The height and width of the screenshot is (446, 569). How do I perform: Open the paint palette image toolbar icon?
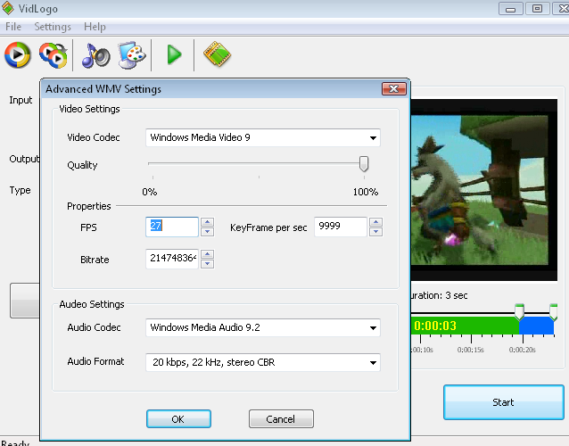point(132,55)
